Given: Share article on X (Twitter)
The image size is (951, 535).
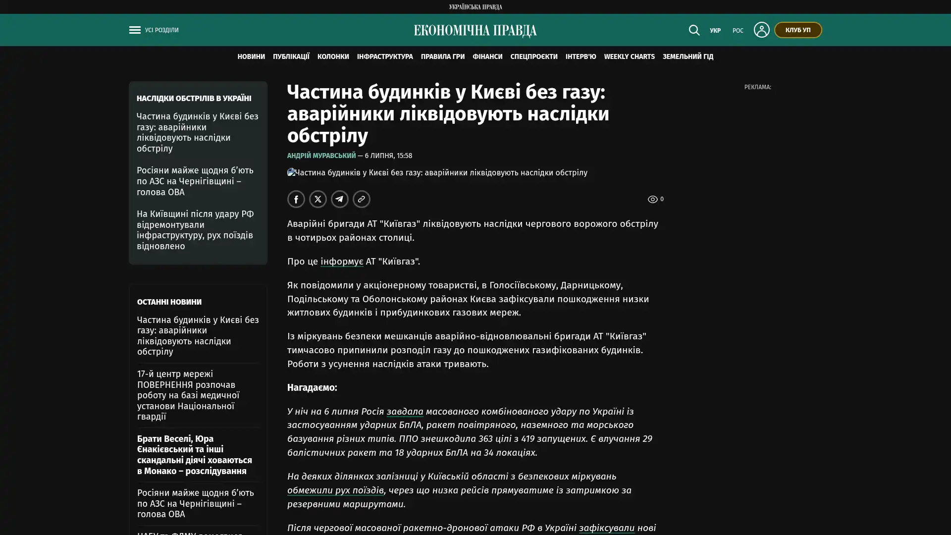Looking at the screenshot, I should [318, 199].
